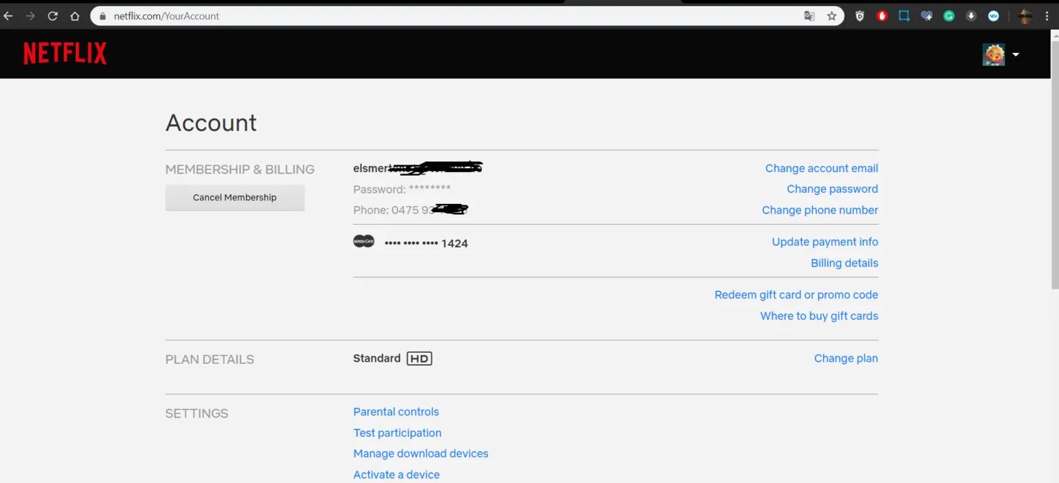
Task: Open Redeem gift card or promo code
Action: [x=796, y=295]
